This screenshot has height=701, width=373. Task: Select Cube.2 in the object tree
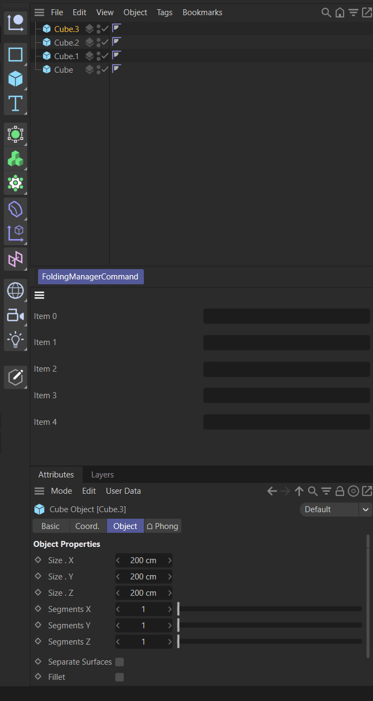click(66, 42)
